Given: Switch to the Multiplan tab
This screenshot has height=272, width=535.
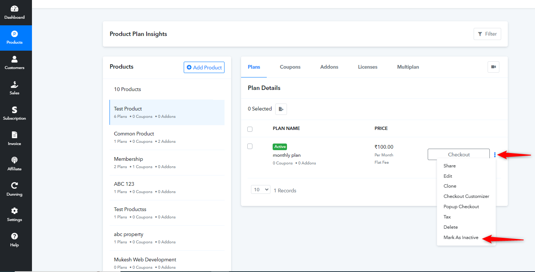Looking at the screenshot, I should (408, 67).
